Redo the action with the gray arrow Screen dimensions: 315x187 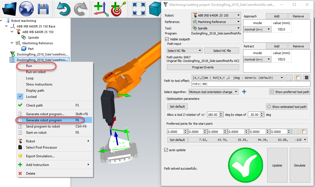tap(81, 9)
